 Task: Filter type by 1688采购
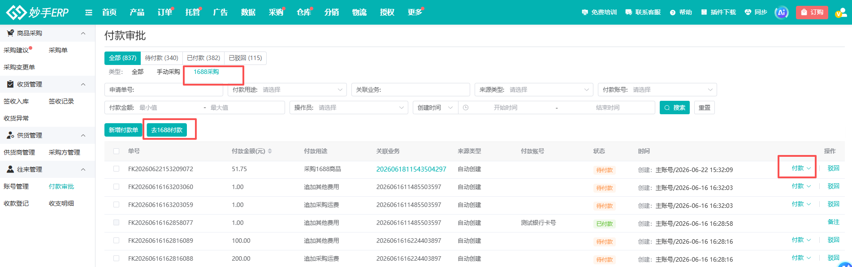pos(206,72)
